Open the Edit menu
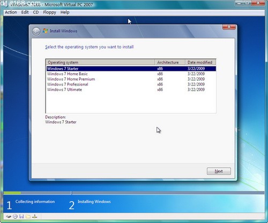Screen dimensions: 268x223 (x=25, y=12)
